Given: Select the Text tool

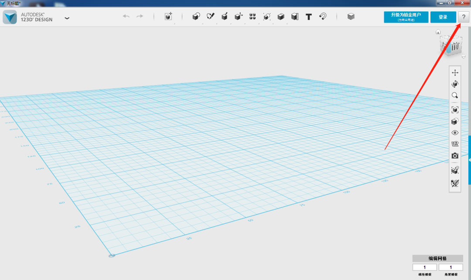Looking at the screenshot, I should point(308,17).
